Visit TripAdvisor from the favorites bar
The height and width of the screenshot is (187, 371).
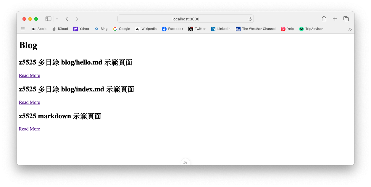coord(311,29)
